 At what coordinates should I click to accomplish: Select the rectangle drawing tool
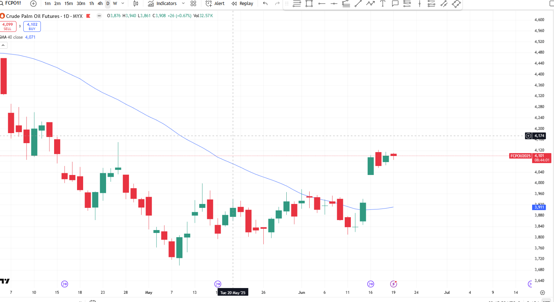click(x=309, y=4)
